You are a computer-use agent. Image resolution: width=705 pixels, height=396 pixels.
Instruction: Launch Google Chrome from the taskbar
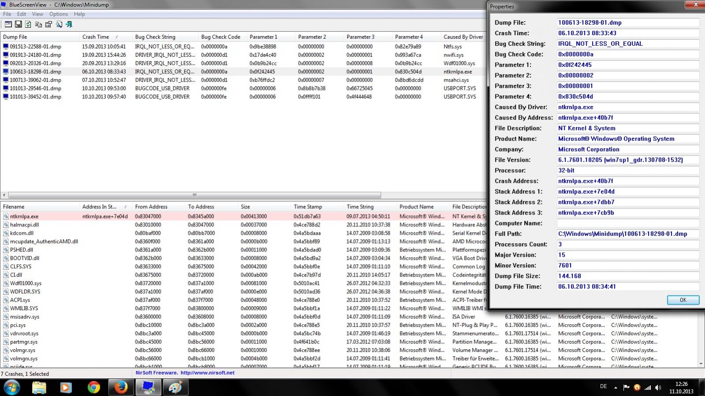pos(93,388)
